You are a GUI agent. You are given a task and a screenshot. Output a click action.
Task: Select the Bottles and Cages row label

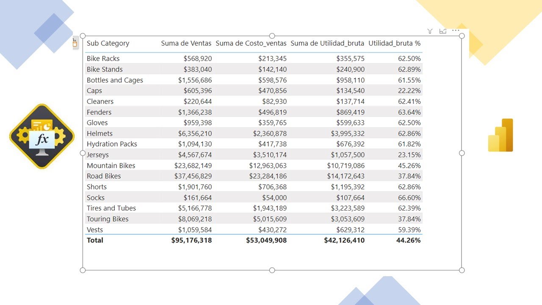(x=115, y=80)
